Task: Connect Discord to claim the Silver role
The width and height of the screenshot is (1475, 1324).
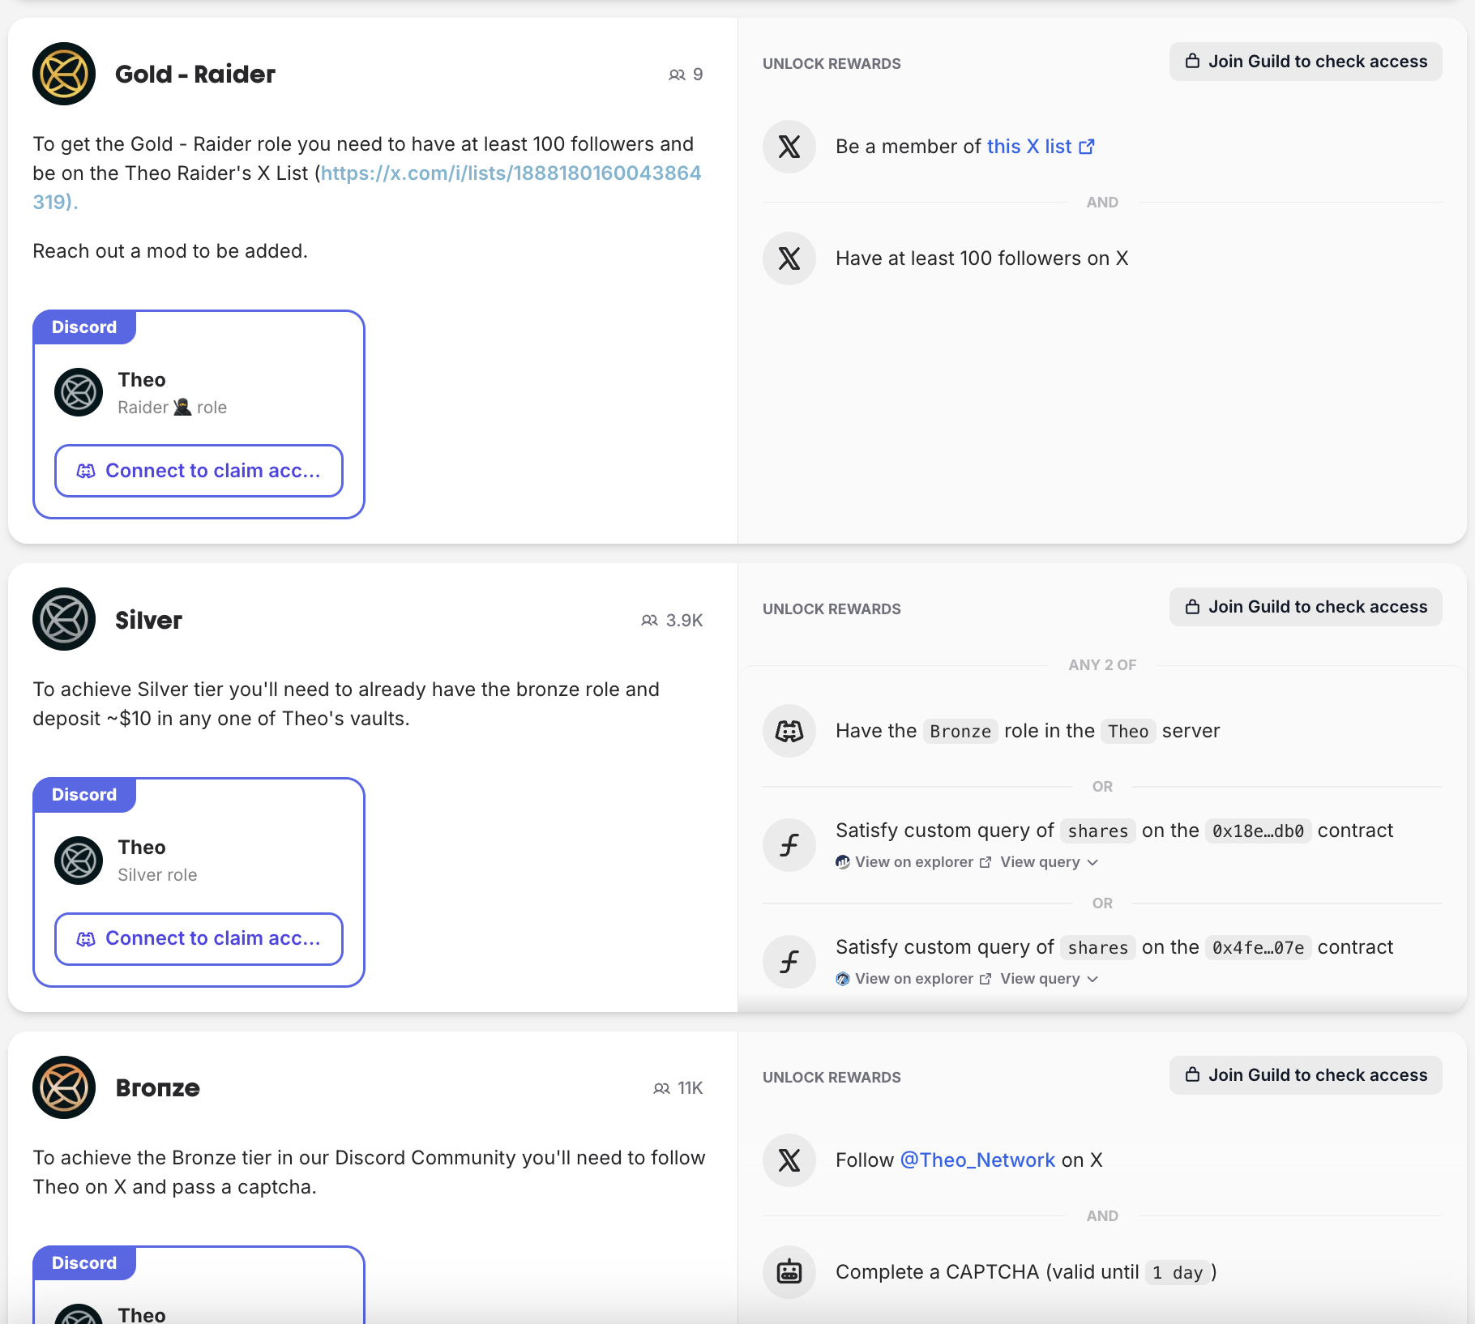Action: pyautogui.click(x=199, y=938)
